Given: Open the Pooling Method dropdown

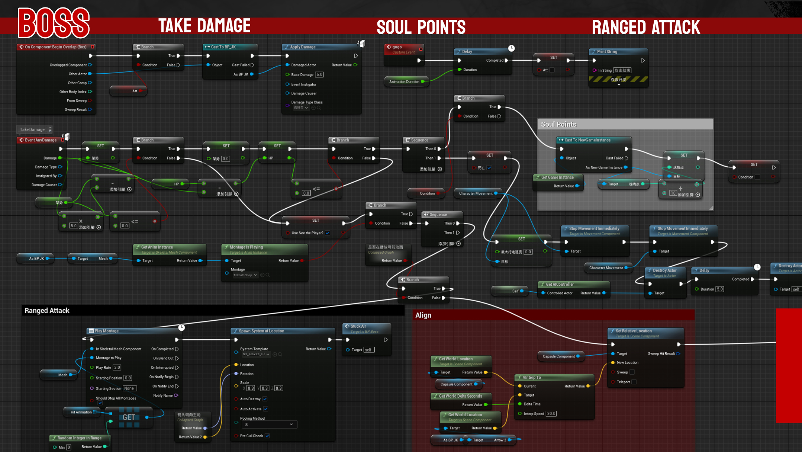Looking at the screenshot, I should [x=269, y=424].
